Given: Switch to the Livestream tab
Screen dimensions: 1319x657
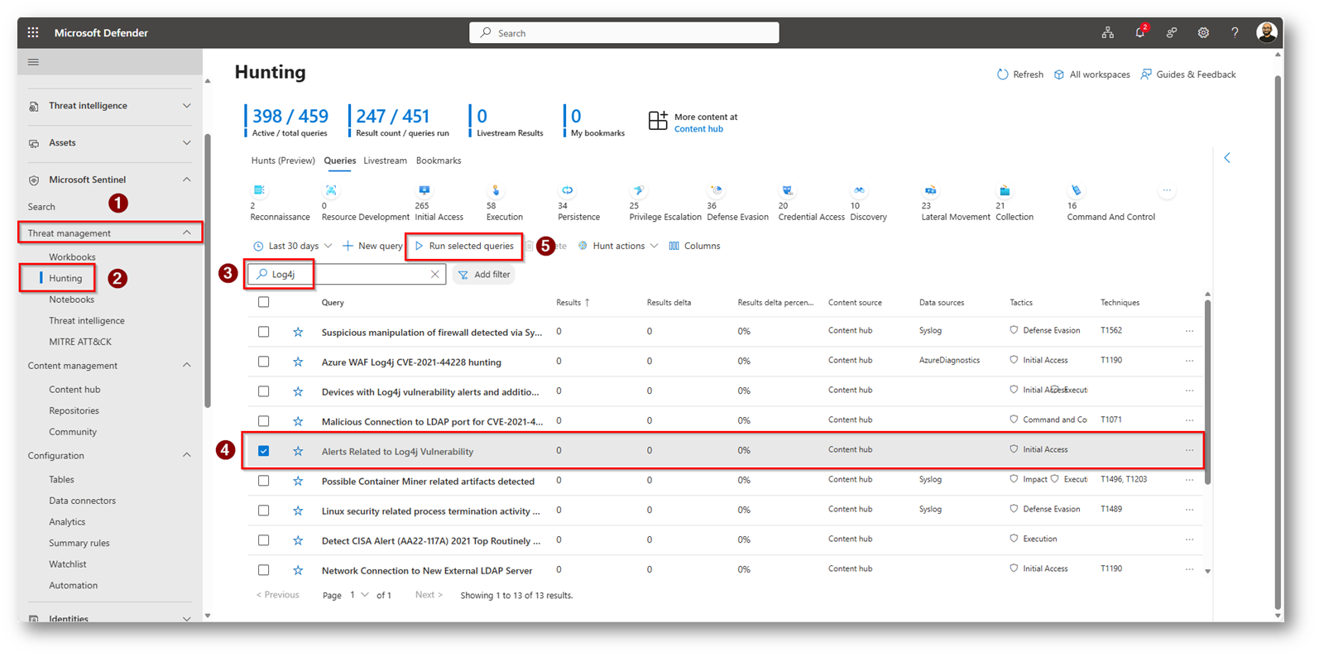Looking at the screenshot, I should tap(385, 161).
